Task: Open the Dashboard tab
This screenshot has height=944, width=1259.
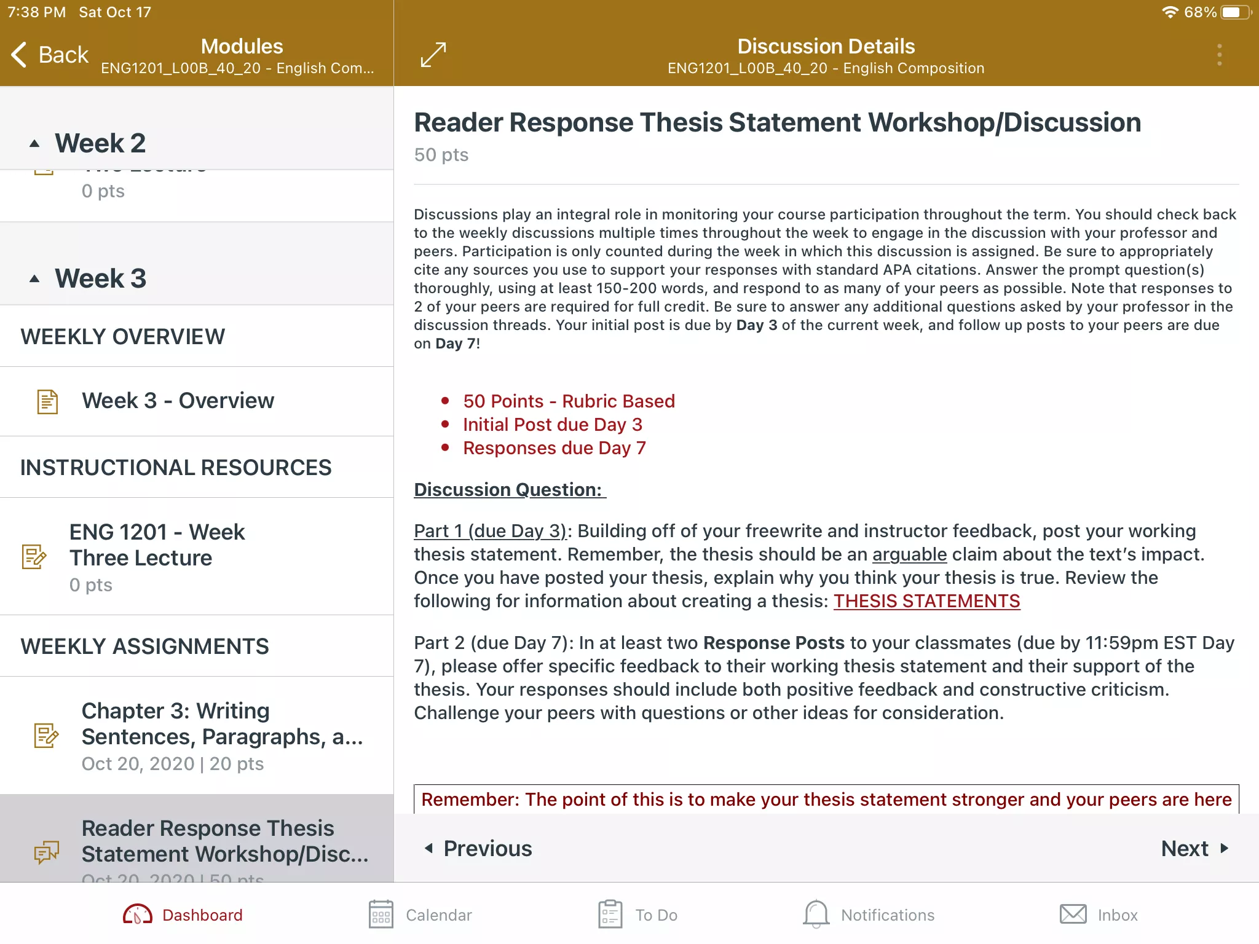Action: (183, 914)
